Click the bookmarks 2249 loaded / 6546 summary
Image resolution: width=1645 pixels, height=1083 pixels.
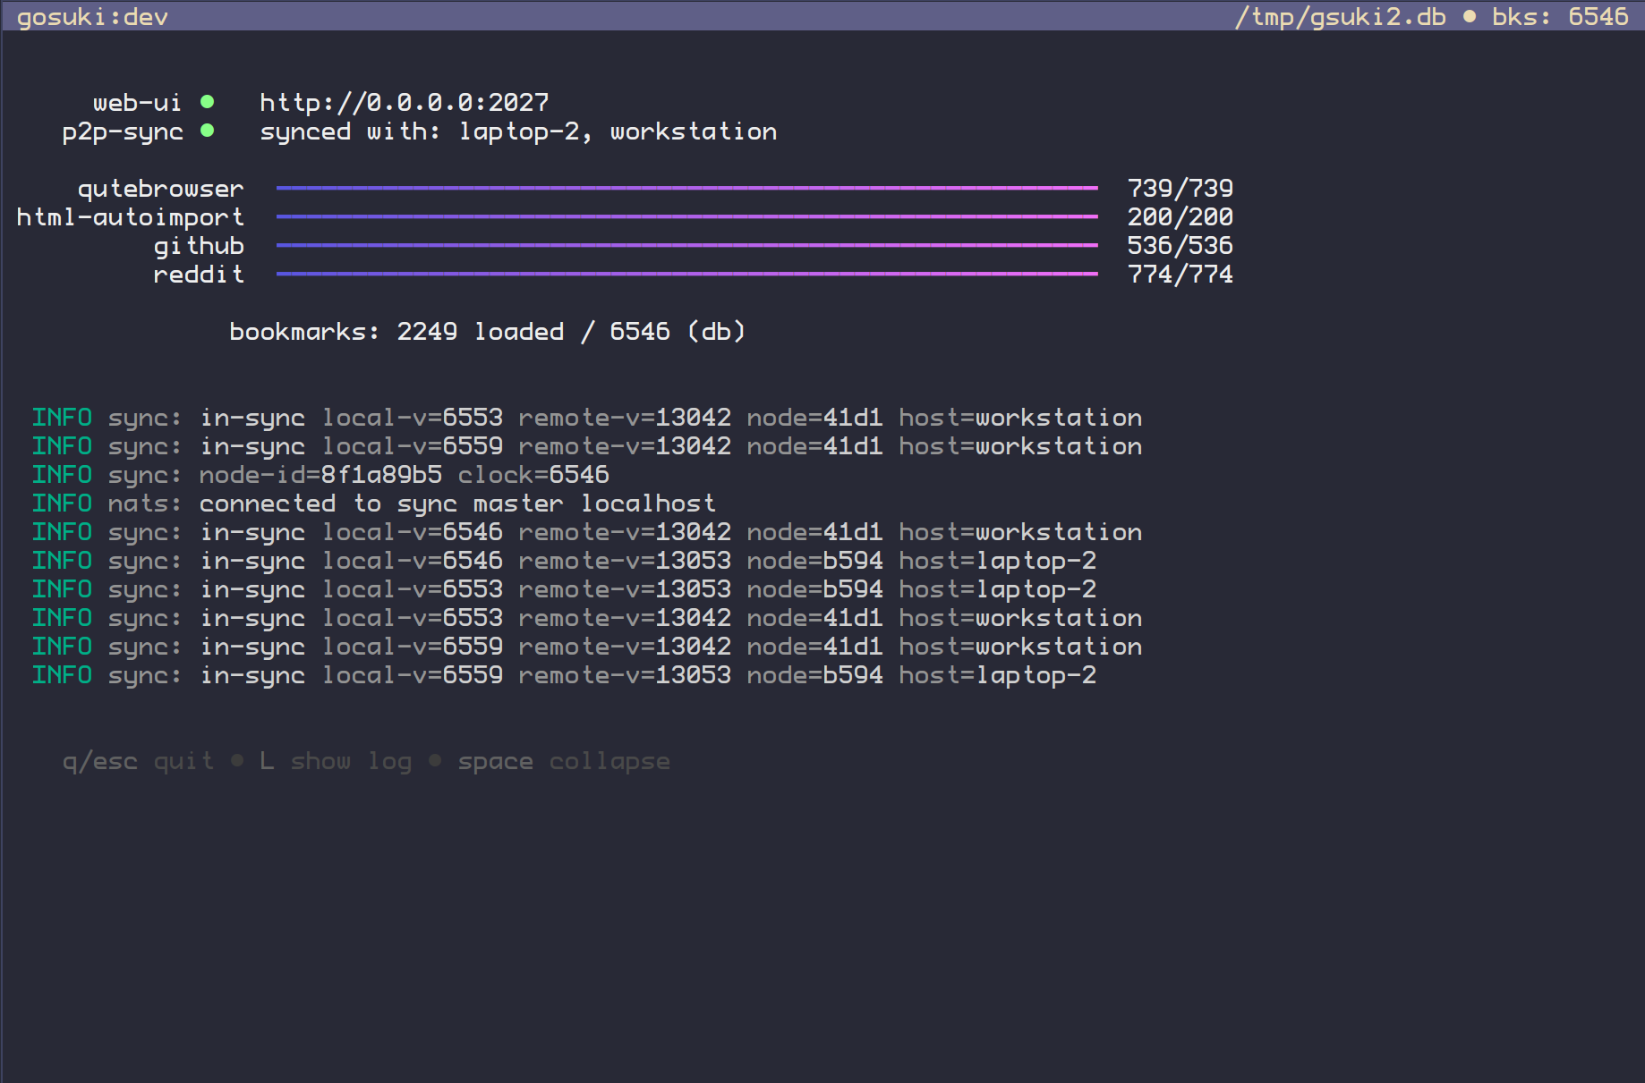point(487,332)
